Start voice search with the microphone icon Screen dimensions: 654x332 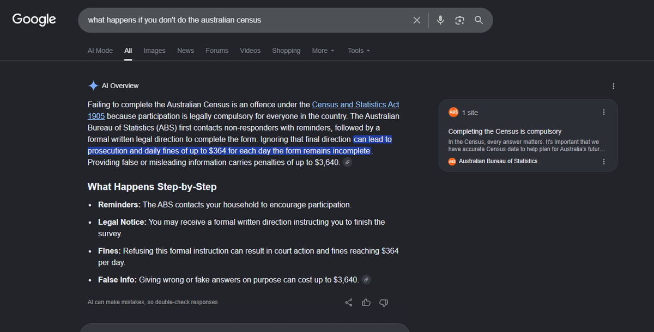[x=441, y=20]
